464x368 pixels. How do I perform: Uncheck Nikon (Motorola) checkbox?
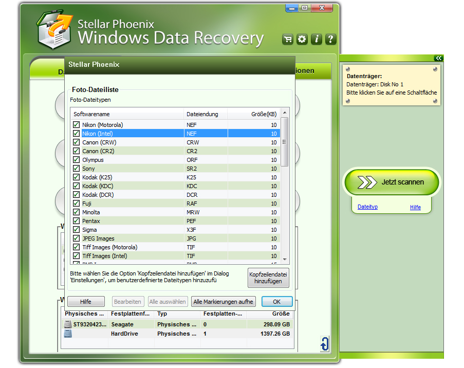point(77,125)
